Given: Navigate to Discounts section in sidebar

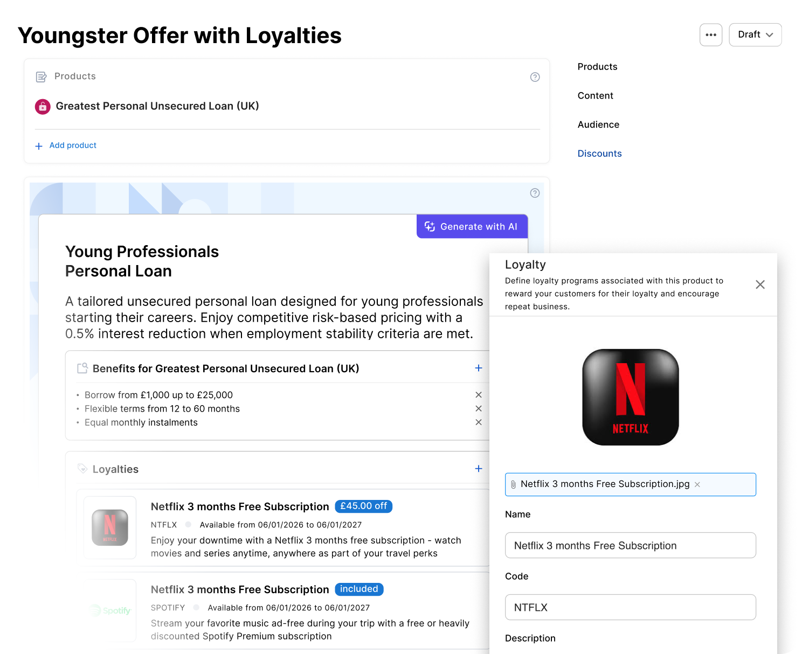Looking at the screenshot, I should [599, 154].
